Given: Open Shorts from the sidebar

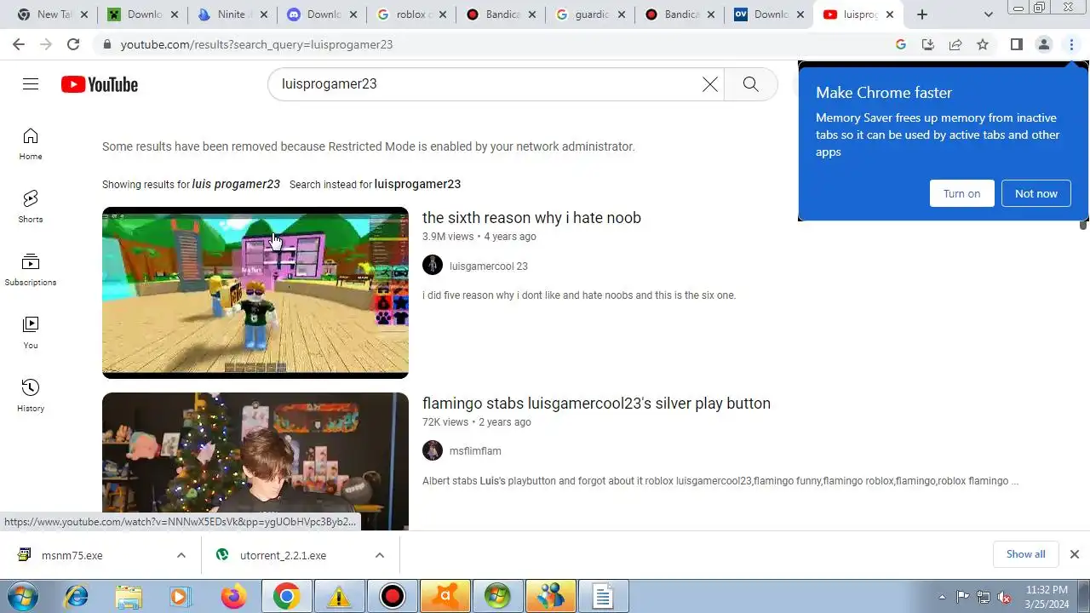Looking at the screenshot, I should coord(31,207).
